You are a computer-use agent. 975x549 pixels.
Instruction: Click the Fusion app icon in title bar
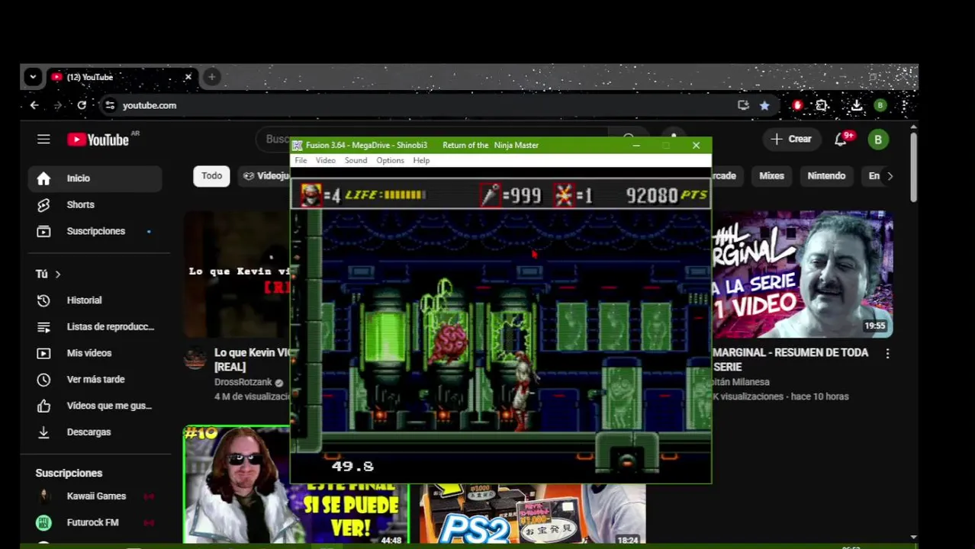coord(298,145)
